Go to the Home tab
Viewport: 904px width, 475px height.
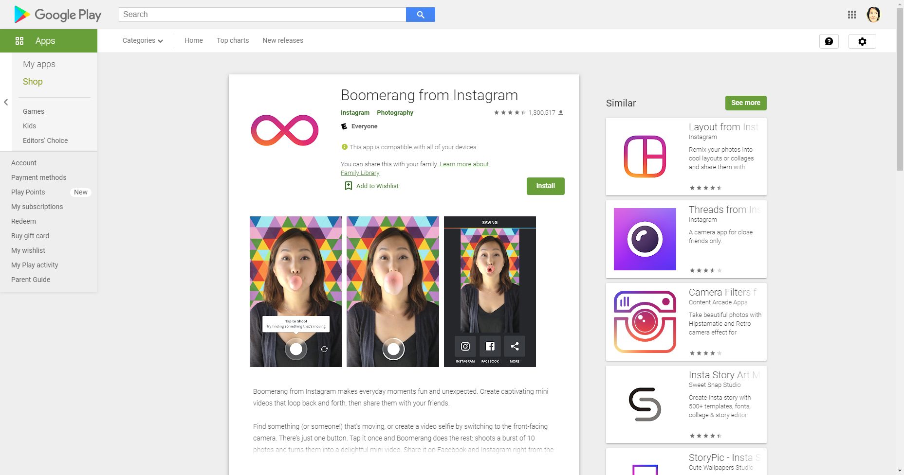(194, 40)
